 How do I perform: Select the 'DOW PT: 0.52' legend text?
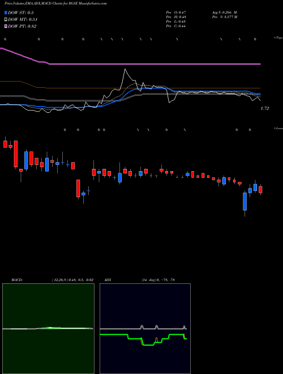(22, 27)
